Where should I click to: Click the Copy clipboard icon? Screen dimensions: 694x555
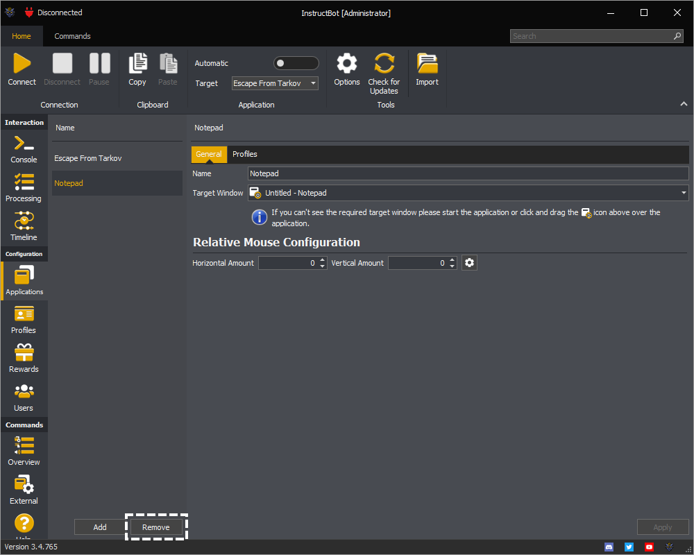(x=137, y=63)
